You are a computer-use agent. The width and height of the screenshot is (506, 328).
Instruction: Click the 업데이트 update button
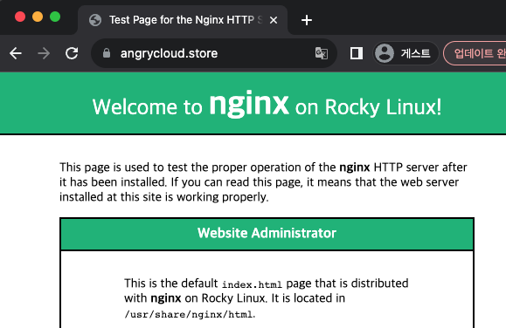(x=475, y=53)
